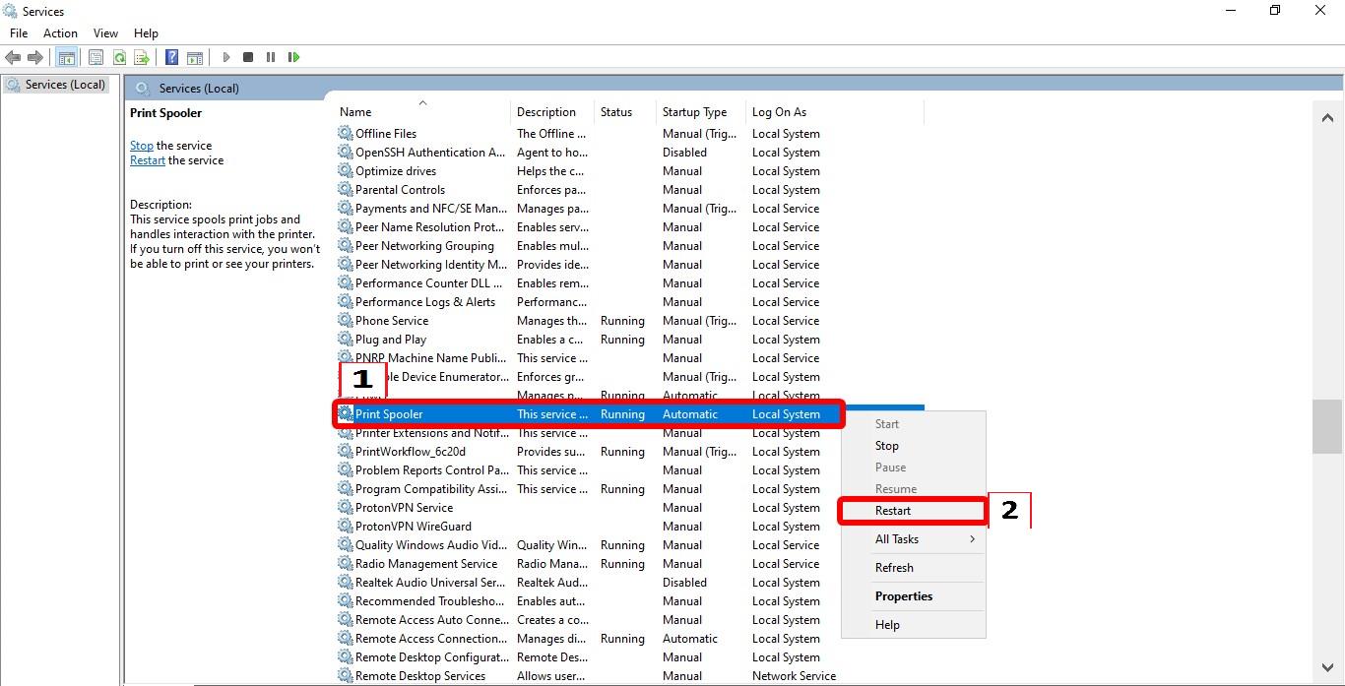Click the Restart Service toolbar icon
Image resolution: width=1345 pixels, height=686 pixels.
tap(293, 57)
